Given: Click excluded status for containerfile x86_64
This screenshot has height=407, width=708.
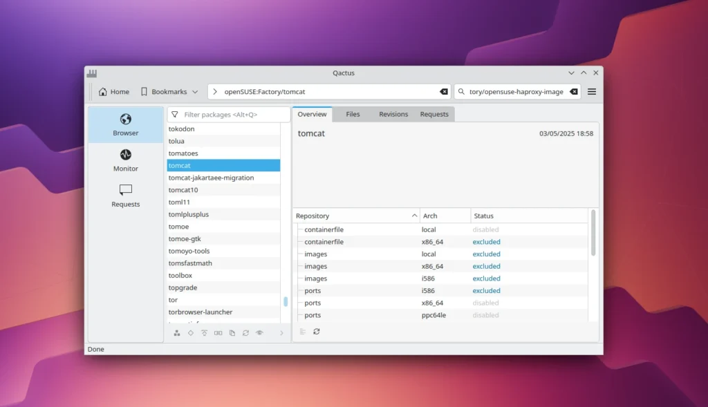Looking at the screenshot, I should 486,242.
